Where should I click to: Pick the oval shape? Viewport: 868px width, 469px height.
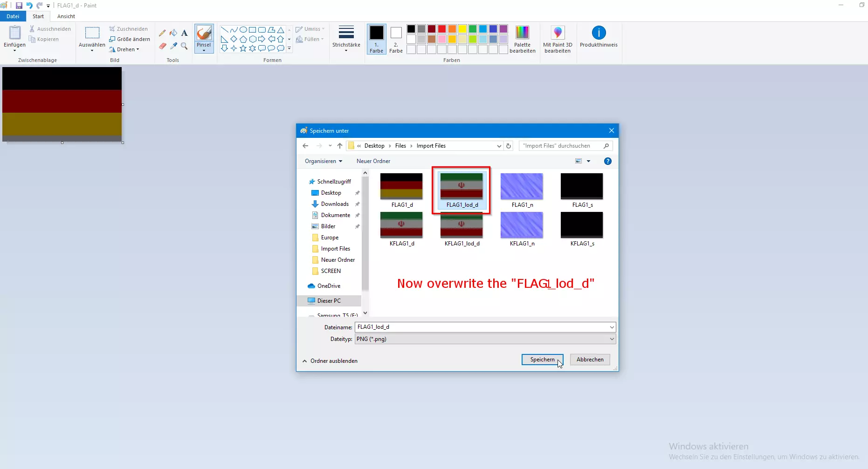(243, 30)
